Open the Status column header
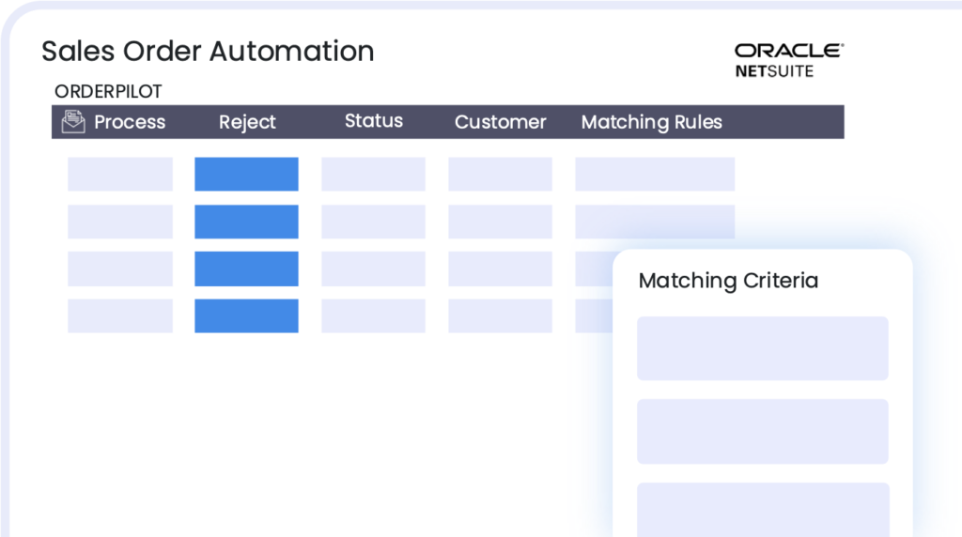This screenshot has height=537, width=962. click(374, 121)
